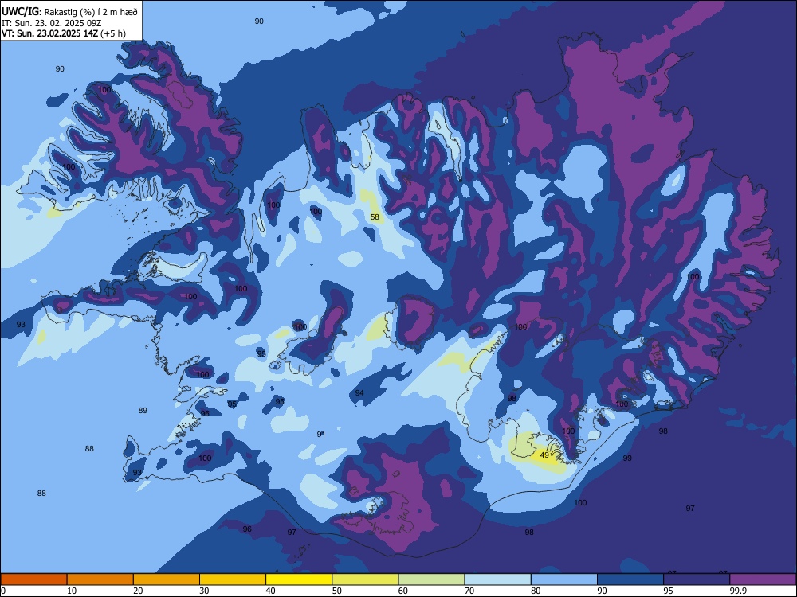Image resolution: width=797 pixels, height=597 pixels.
Task: Choose the golden 30–40 legend color block
Action: pyautogui.click(x=233, y=579)
